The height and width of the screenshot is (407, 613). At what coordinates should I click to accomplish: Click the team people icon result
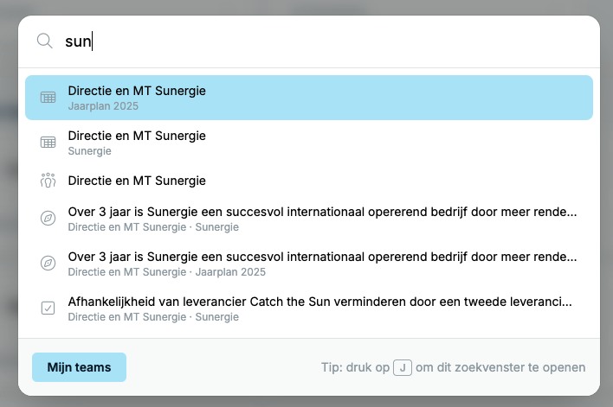pyautogui.click(x=48, y=181)
